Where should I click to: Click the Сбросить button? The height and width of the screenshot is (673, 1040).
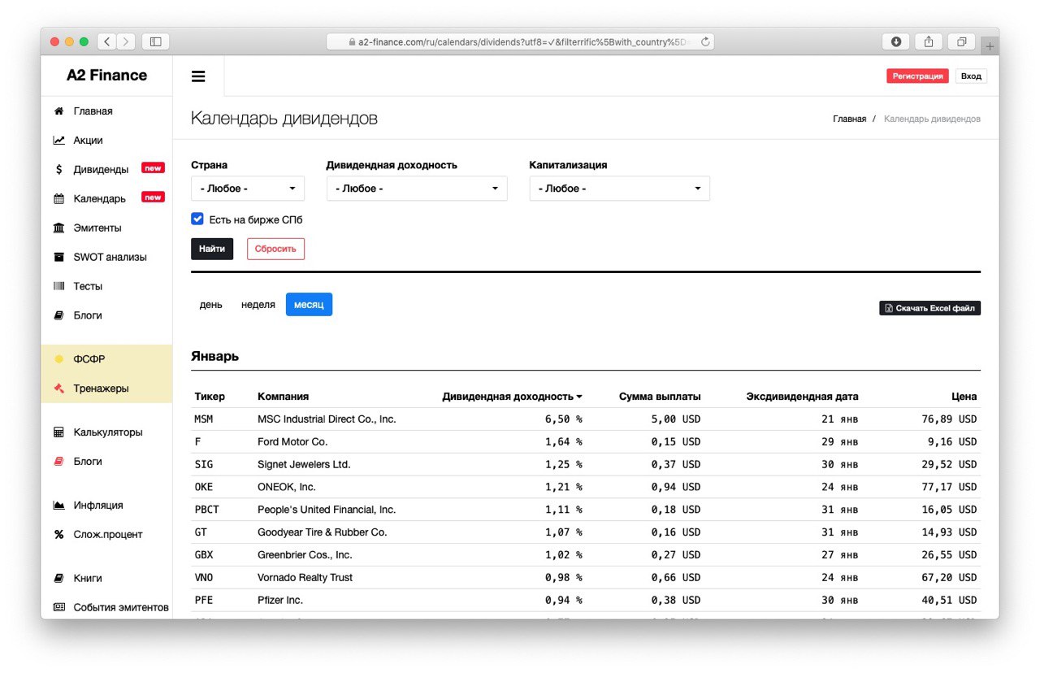point(275,249)
